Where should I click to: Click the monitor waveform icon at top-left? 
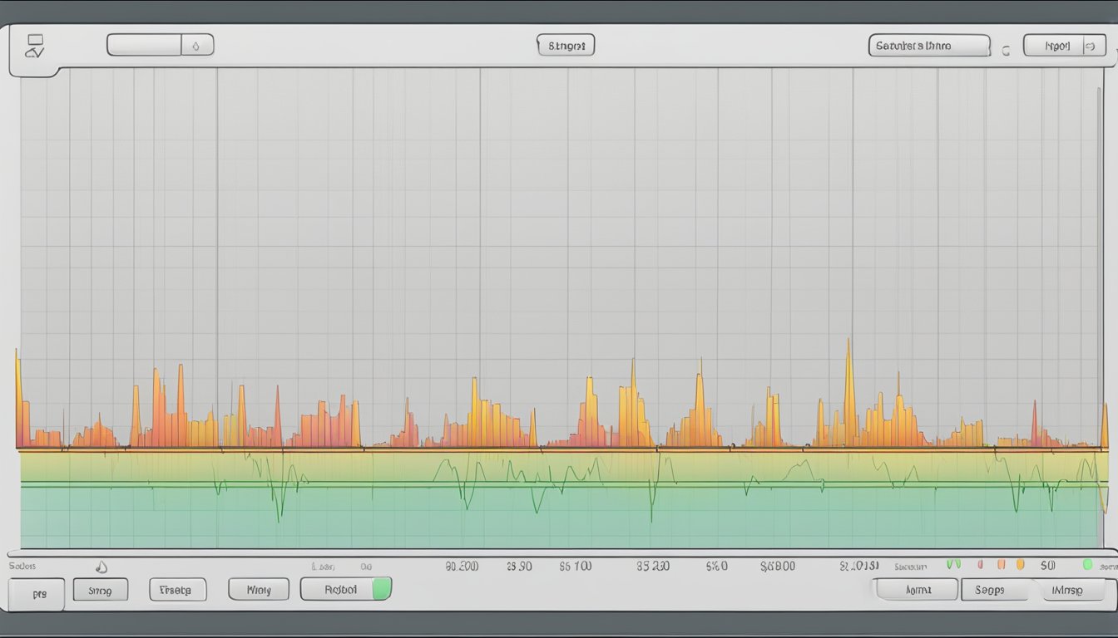point(35,47)
